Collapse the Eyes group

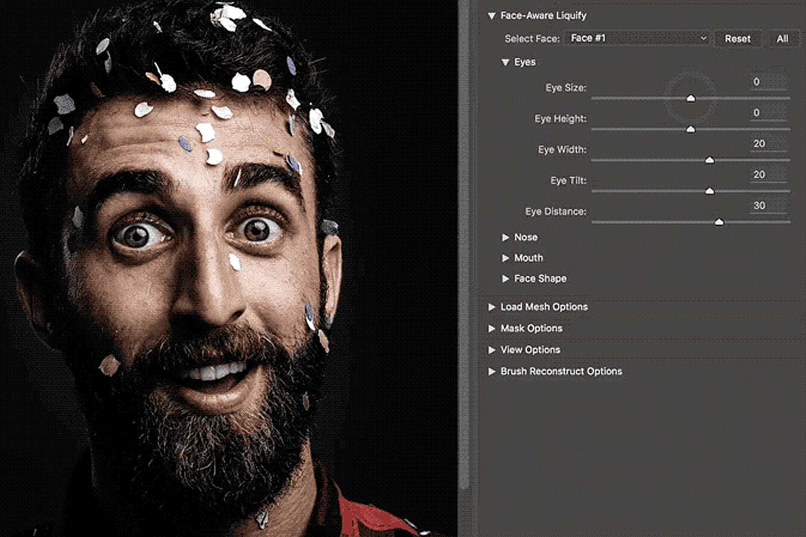505,62
